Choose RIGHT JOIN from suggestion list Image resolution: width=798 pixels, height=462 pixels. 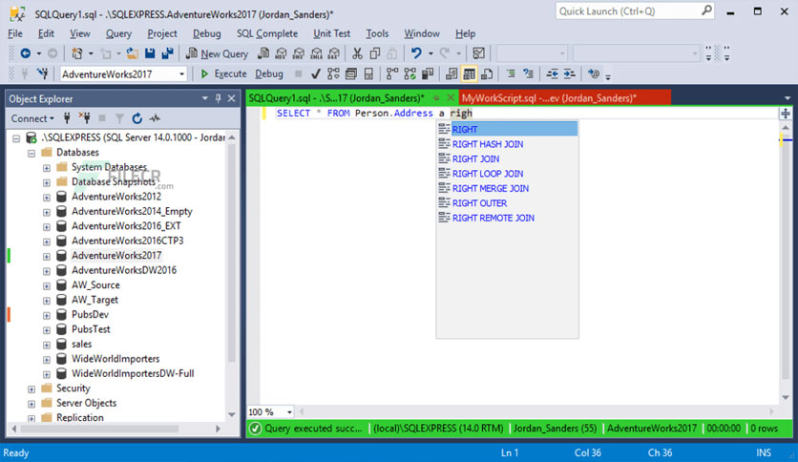(x=475, y=158)
